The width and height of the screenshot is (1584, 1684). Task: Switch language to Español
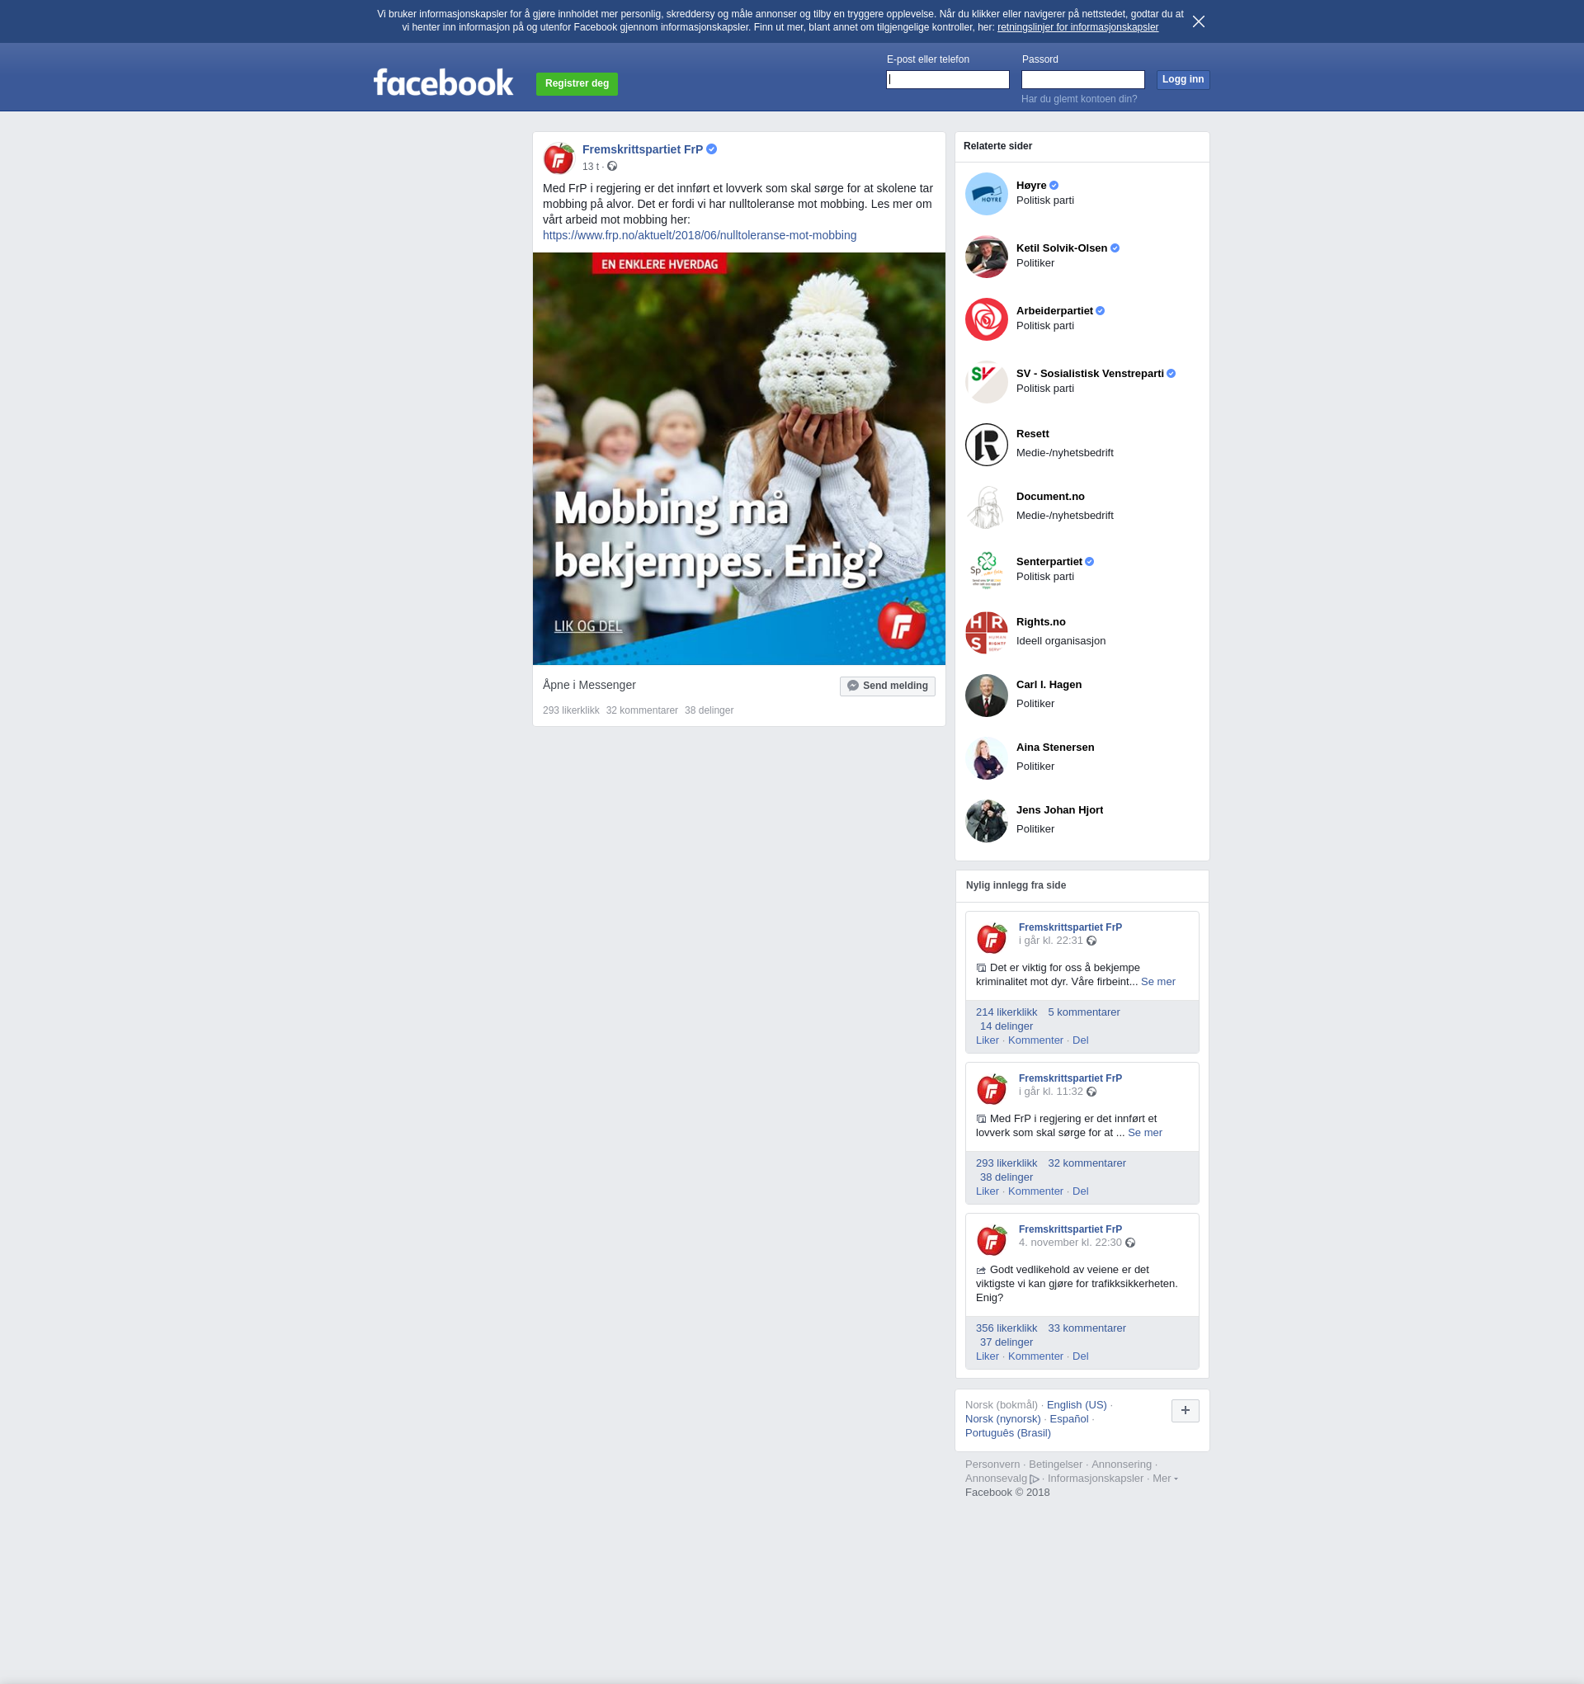[1069, 1419]
